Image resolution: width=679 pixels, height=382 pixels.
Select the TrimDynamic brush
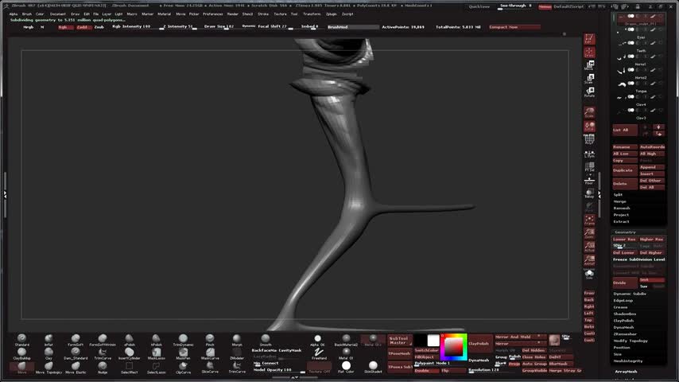coord(183,340)
